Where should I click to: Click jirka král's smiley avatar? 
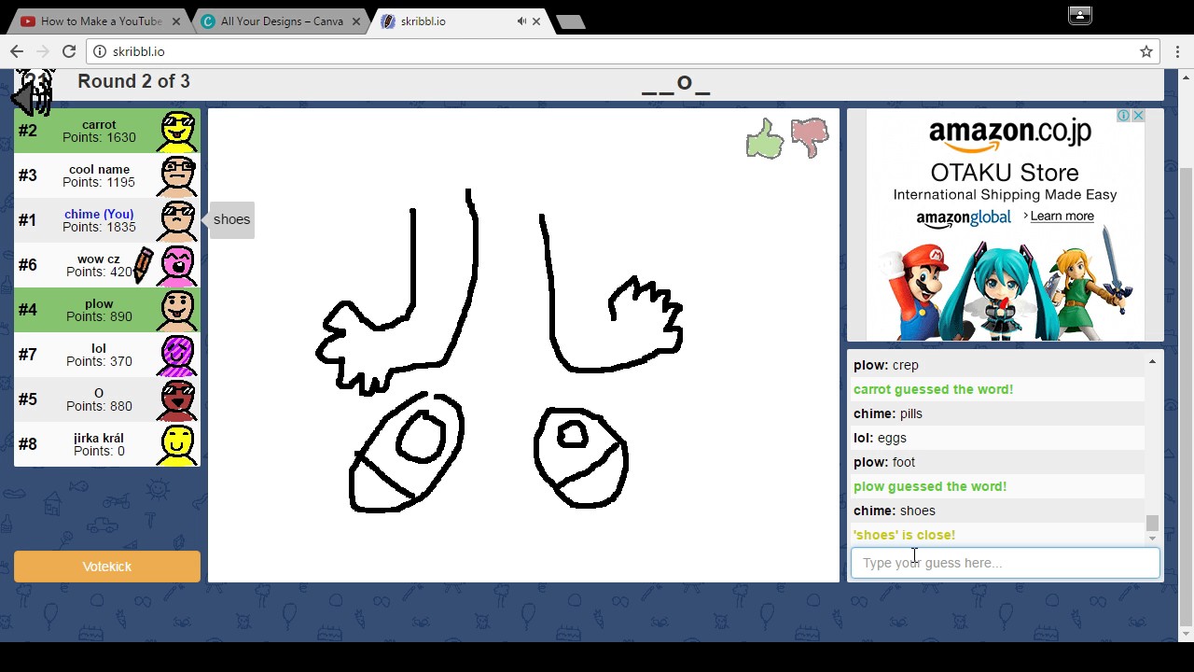pyautogui.click(x=176, y=444)
